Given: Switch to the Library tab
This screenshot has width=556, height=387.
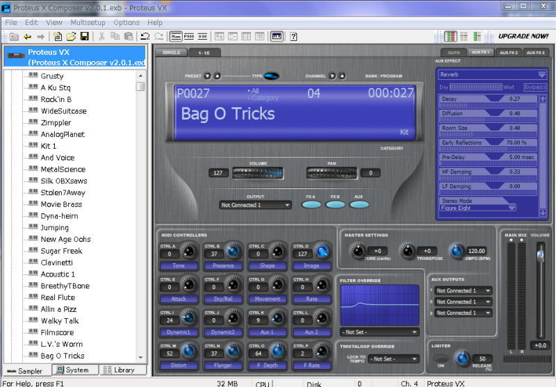Looking at the screenshot, I should [x=123, y=370].
